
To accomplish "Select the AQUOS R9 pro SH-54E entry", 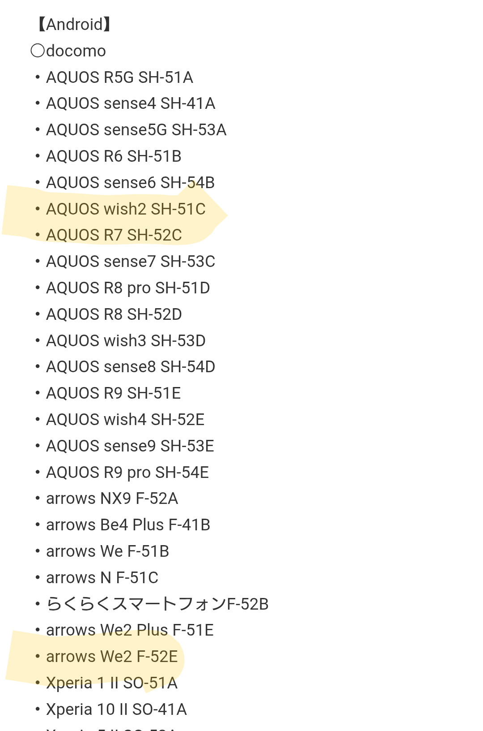I will click(x=127, y=473).
